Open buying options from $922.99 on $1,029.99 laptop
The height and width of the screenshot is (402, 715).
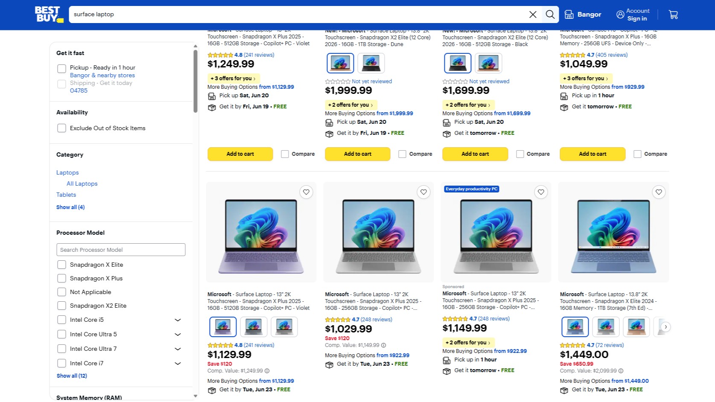pos(393,355)
